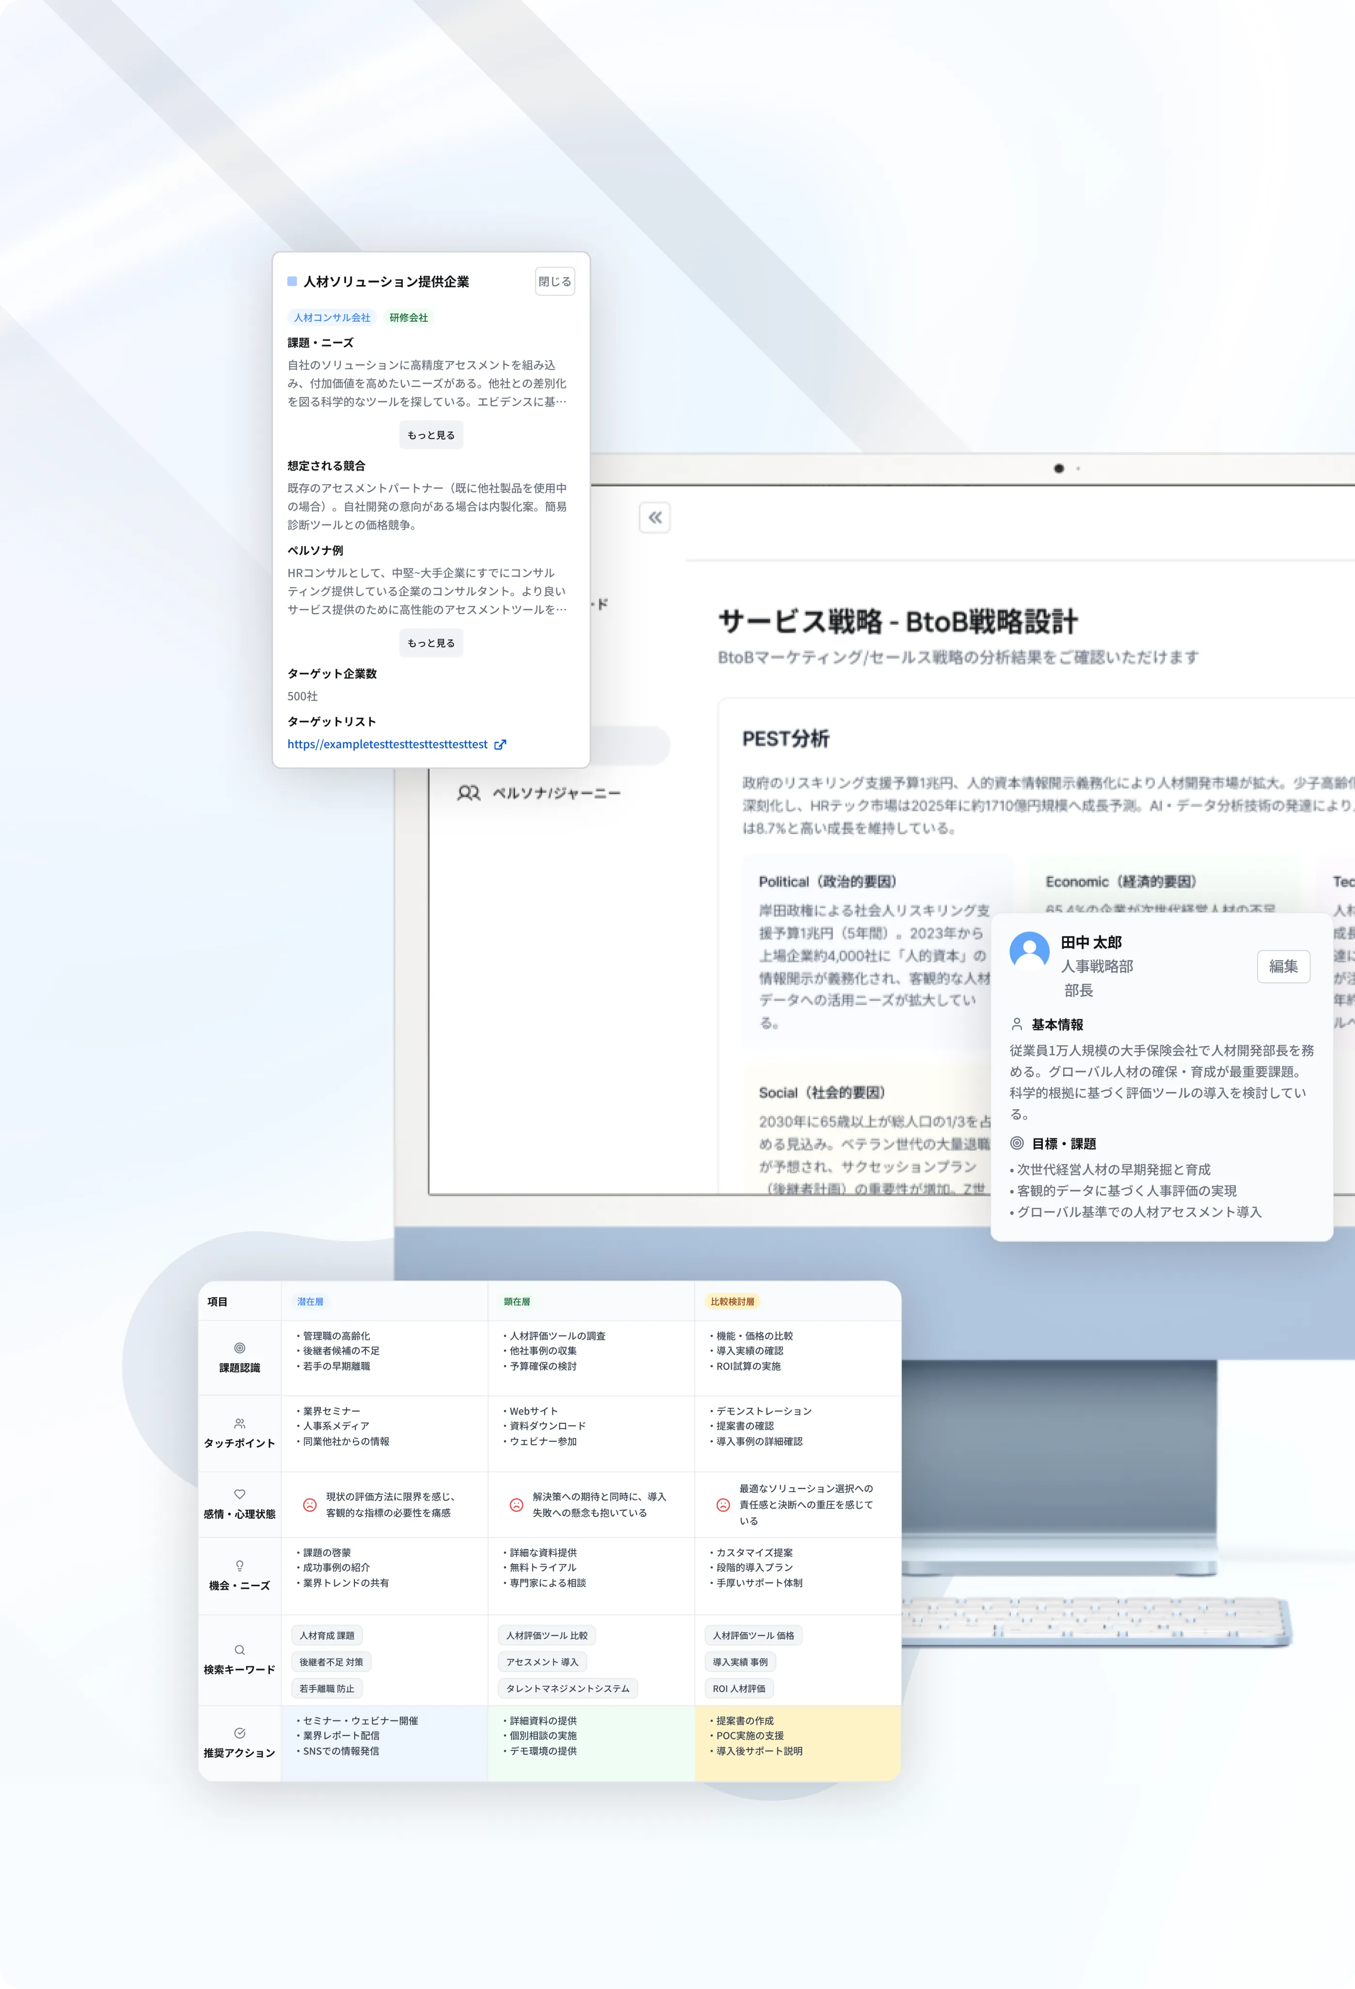Click the external link icon beside target list URL
The width and height of the screenshot is (1355, 1989).
pyautogui.click(x=501, y=744)
